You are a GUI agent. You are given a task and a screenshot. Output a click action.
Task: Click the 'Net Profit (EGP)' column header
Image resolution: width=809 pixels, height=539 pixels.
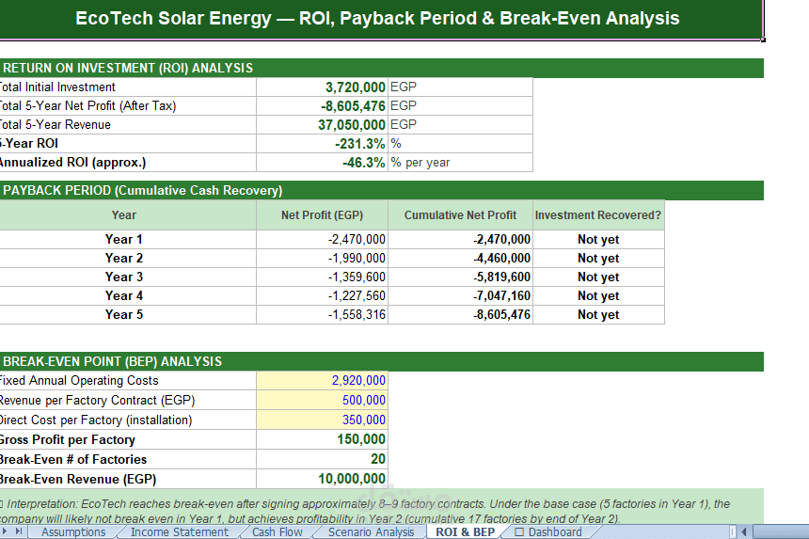[322, 215]
